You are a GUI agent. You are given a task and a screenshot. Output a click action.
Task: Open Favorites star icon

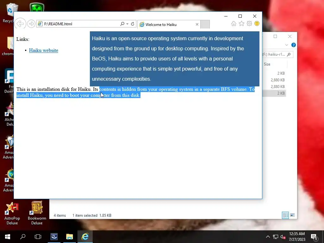[x=241, y=23]
